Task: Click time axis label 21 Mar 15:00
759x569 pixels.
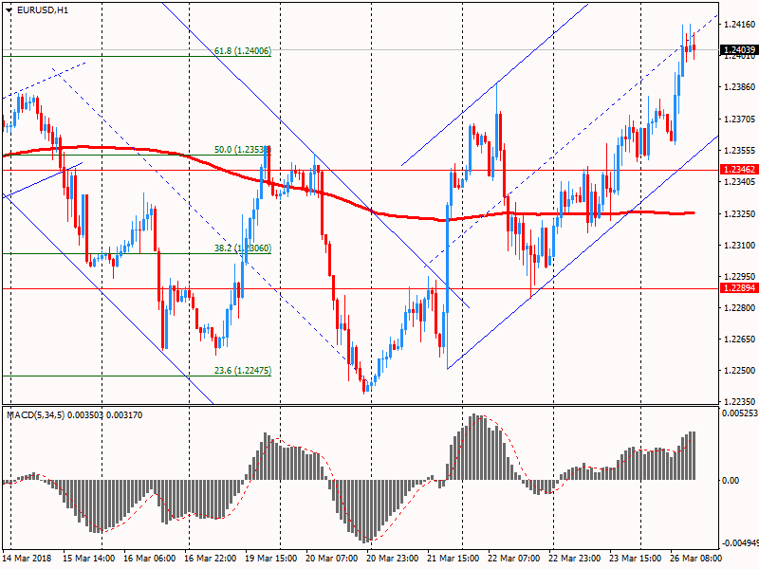Action: point(454,558)
